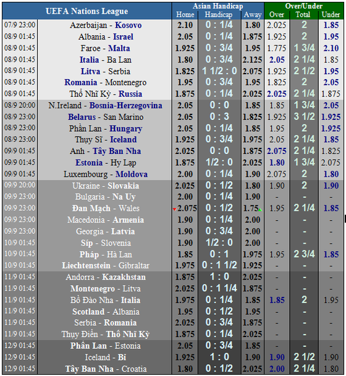Select Home odds 1.80 for Tây Ban Nha - Croatia
Screen dimensions: 346x376
tap(185, 369)
